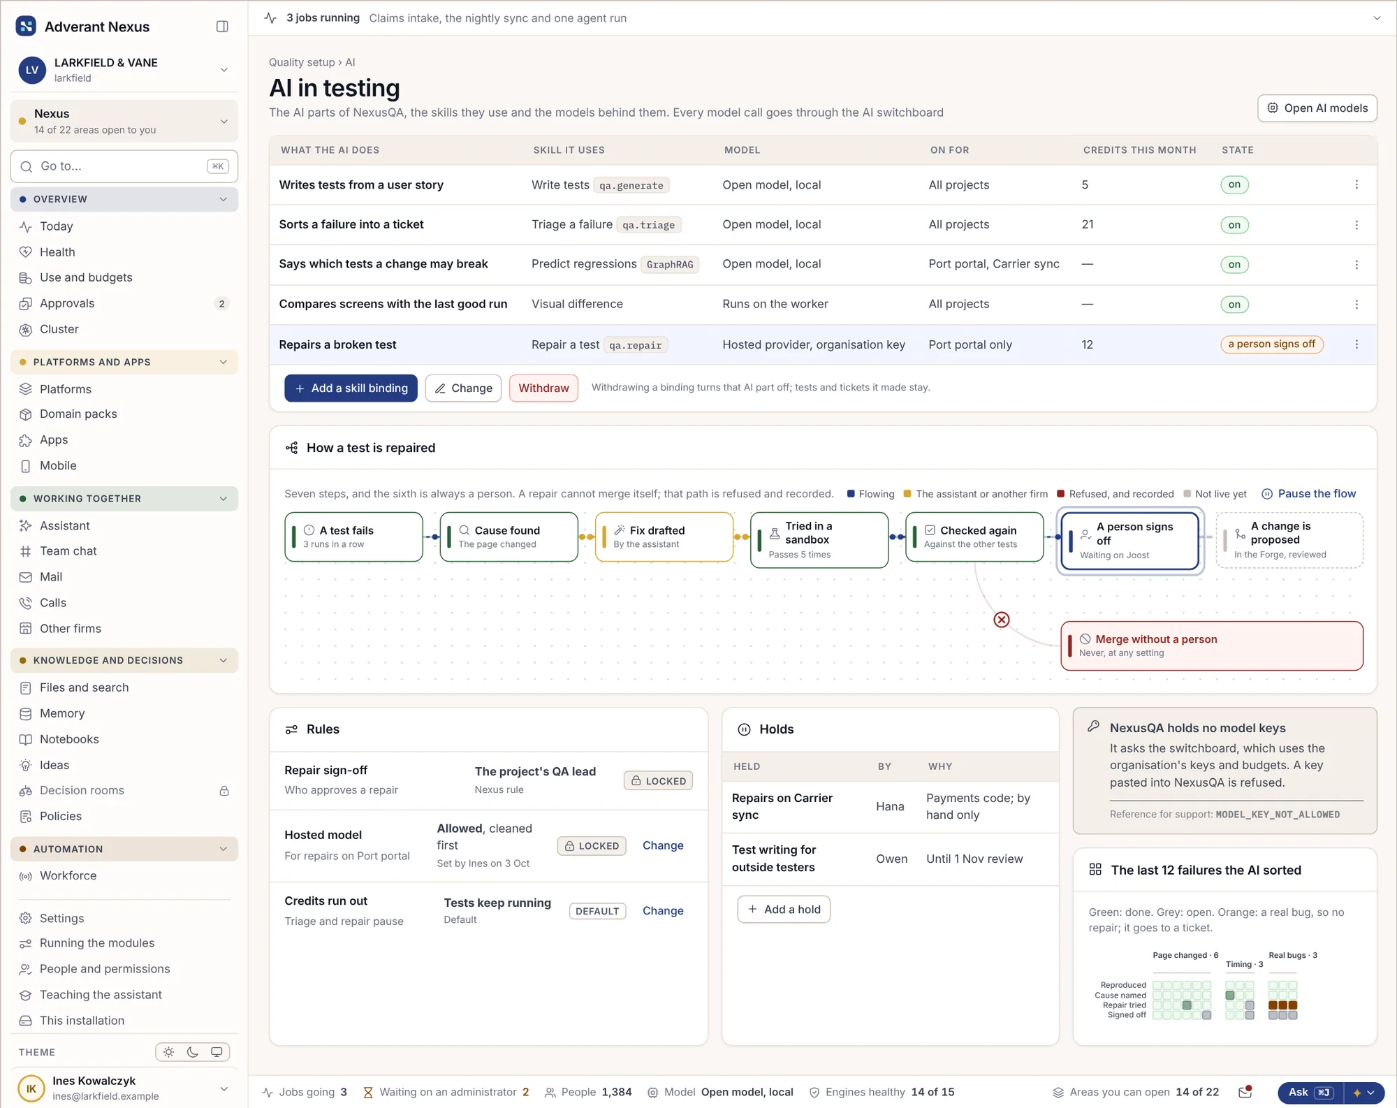The height and width of the screenshot is (1108, 1397).
Task: Click the sparkle icon next to Ask
Action: (1357, 1093)
